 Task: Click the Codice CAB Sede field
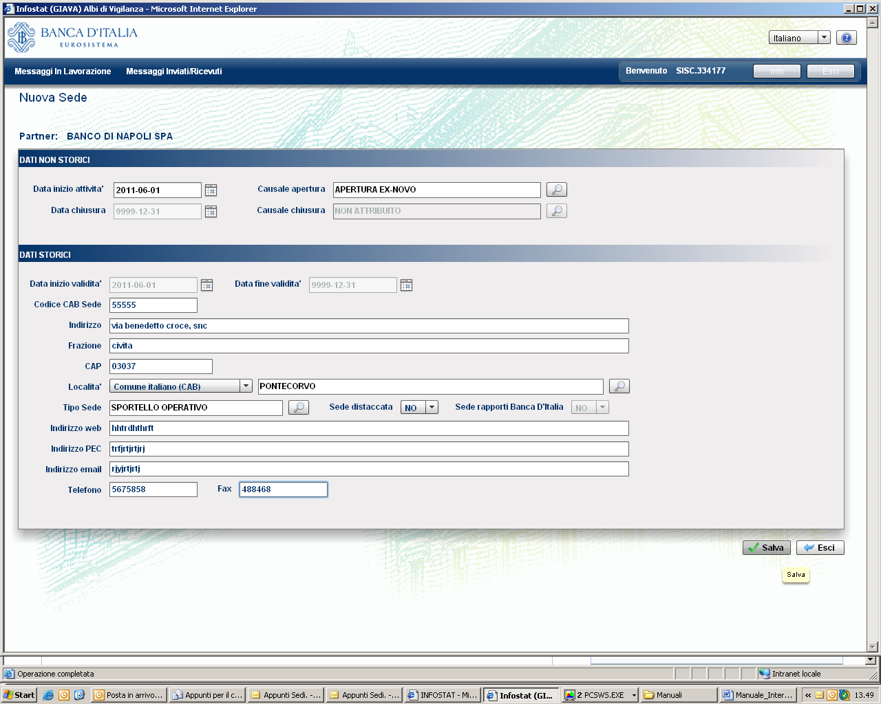(153, 305)
